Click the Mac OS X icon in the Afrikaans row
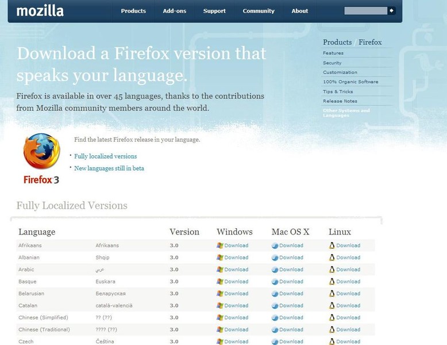The width and height of the screenshot is (447, 345). [275, 246]
